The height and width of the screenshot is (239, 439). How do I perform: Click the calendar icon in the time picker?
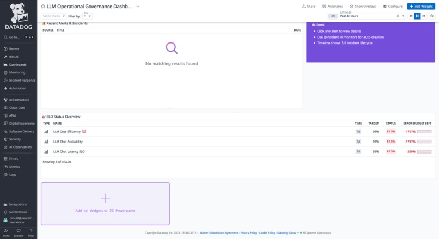pyautogui.click(x=398, y=16)
